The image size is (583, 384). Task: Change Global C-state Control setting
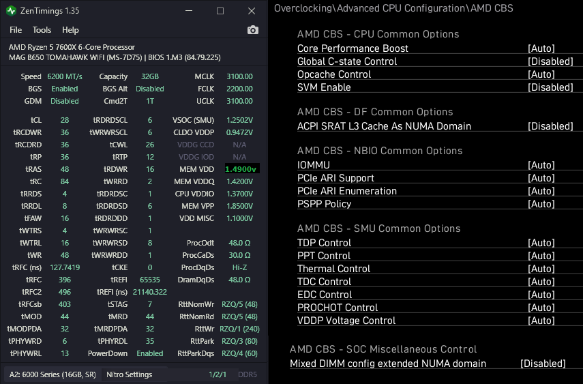point(435,61)
